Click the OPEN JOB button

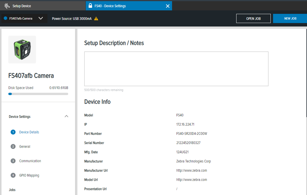tap(253, 18)
